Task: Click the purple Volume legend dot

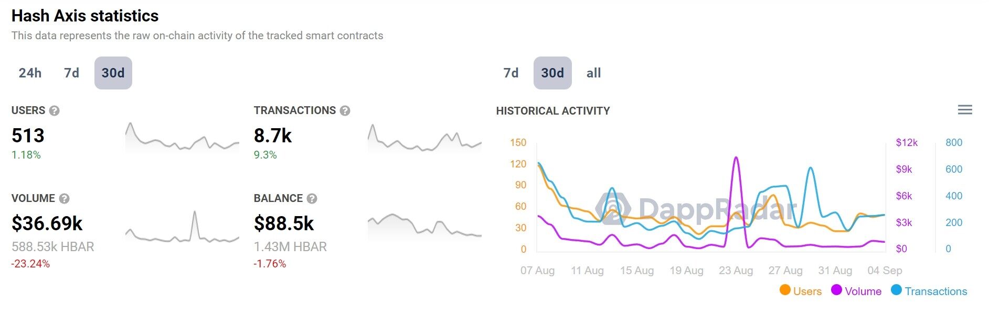Action: pos(836,290)
